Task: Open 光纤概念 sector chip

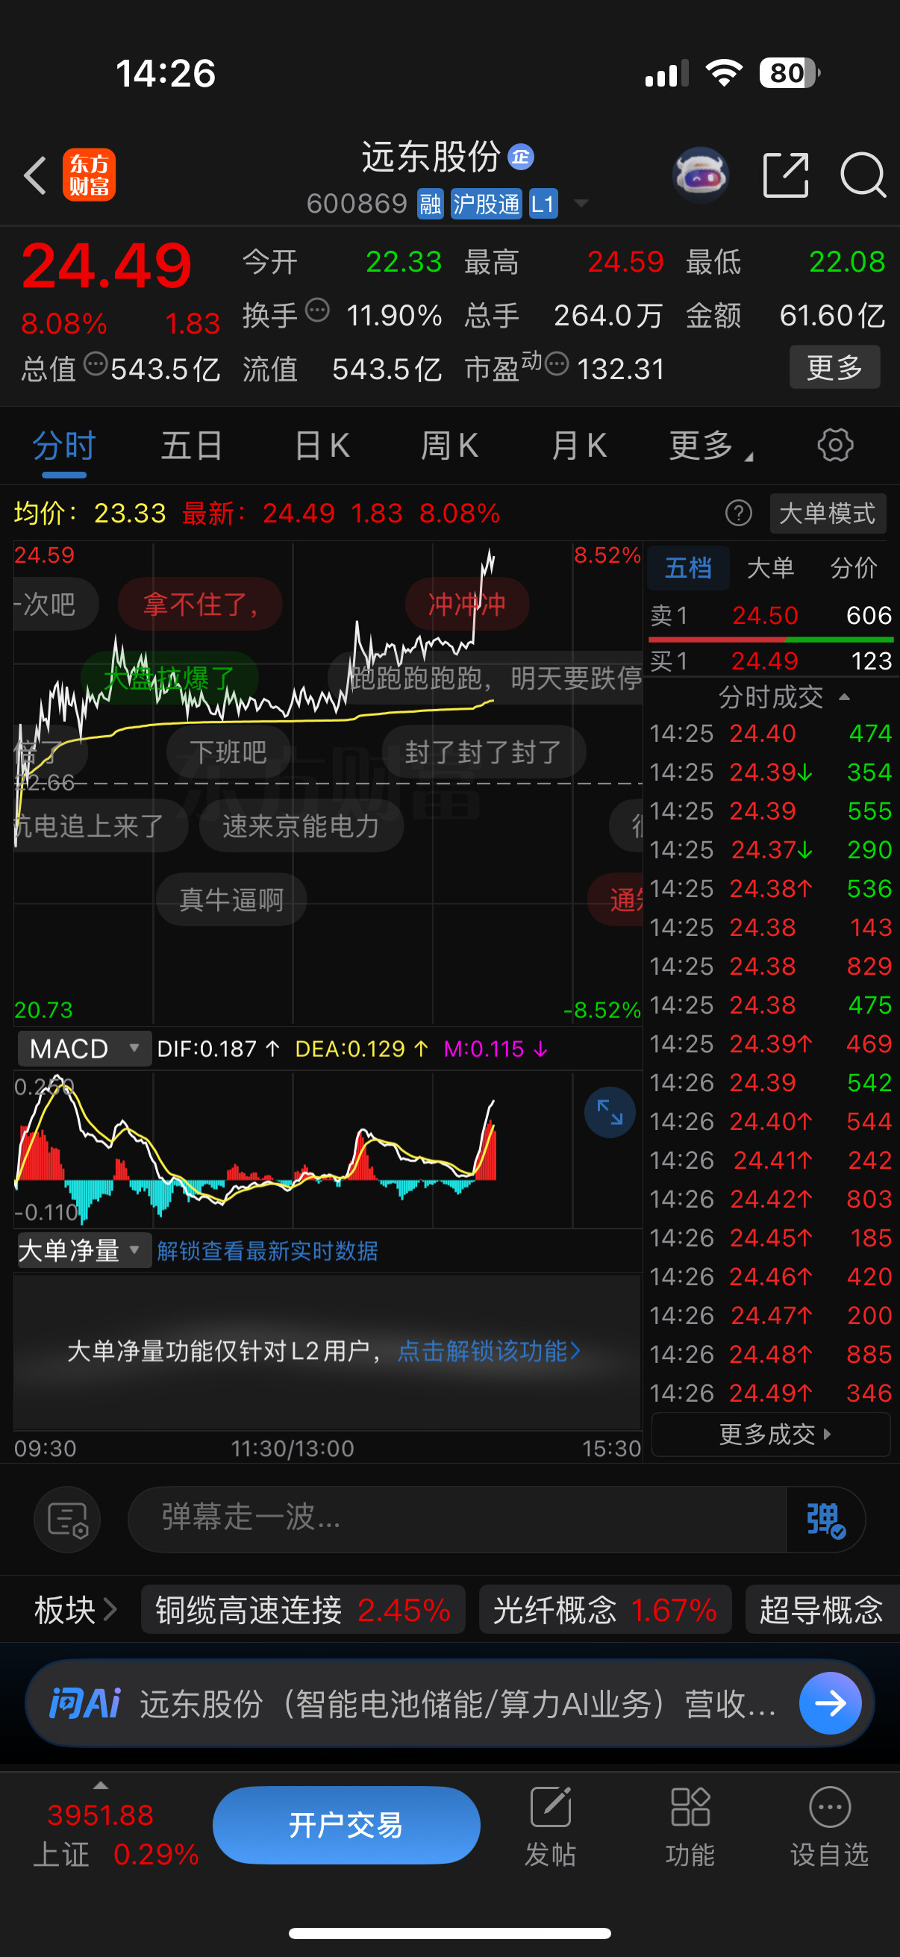Action: coord(605,1609)
